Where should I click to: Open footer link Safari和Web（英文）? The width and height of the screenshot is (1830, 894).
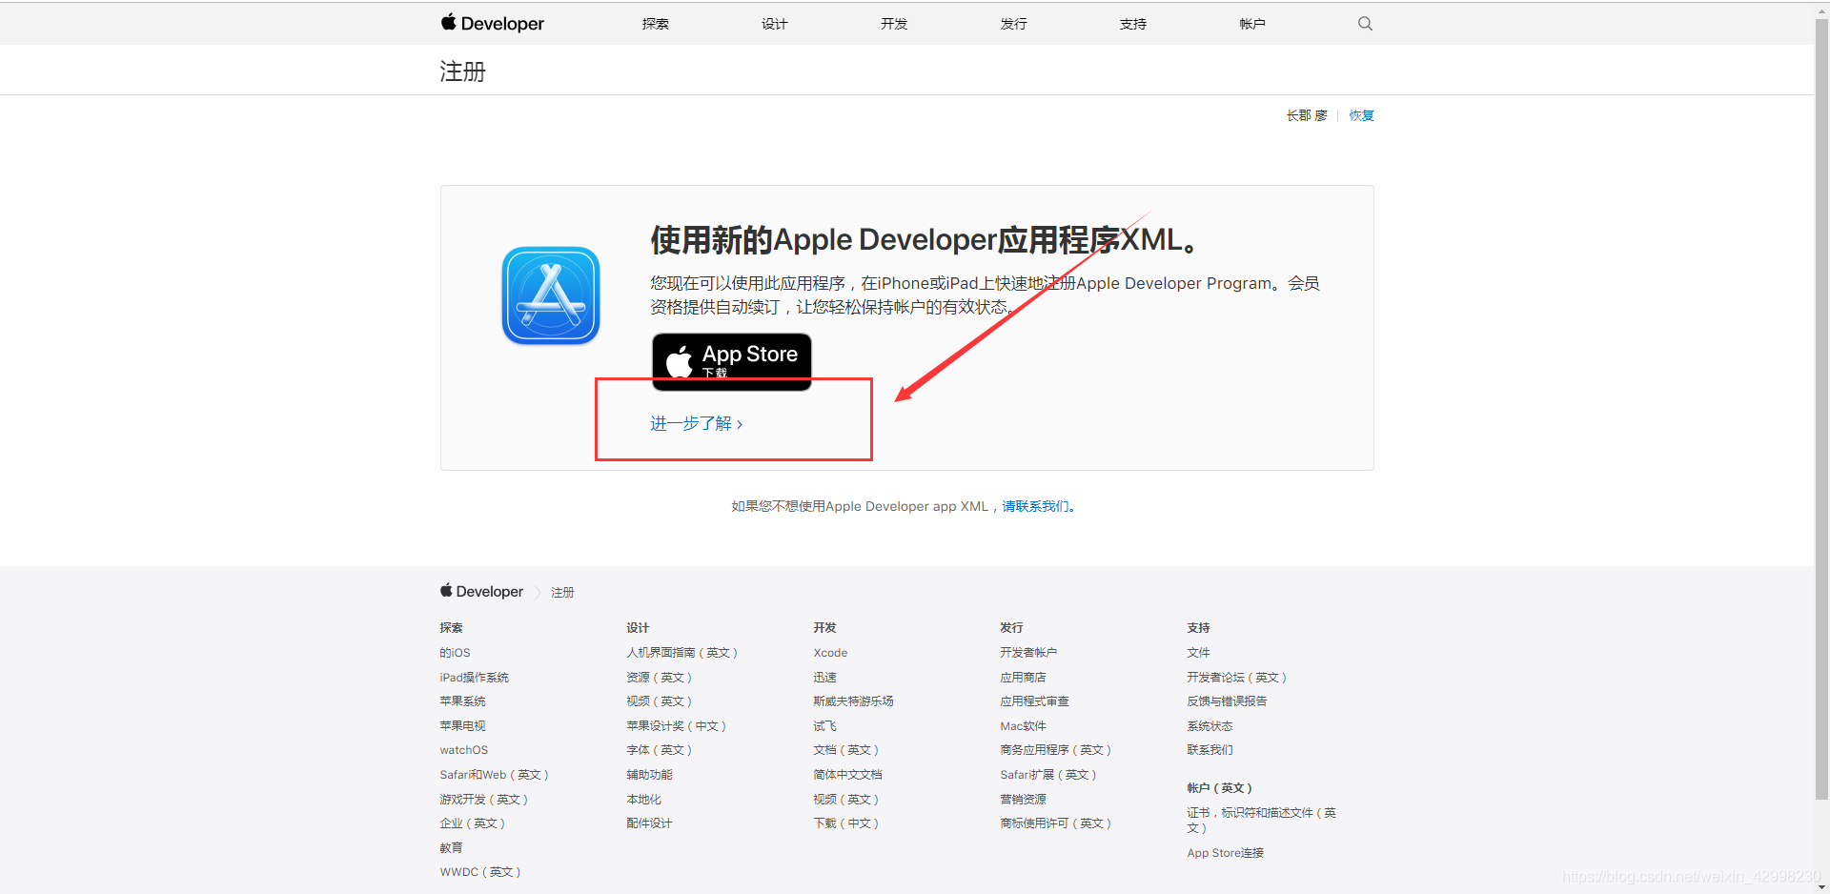point(494,775)
